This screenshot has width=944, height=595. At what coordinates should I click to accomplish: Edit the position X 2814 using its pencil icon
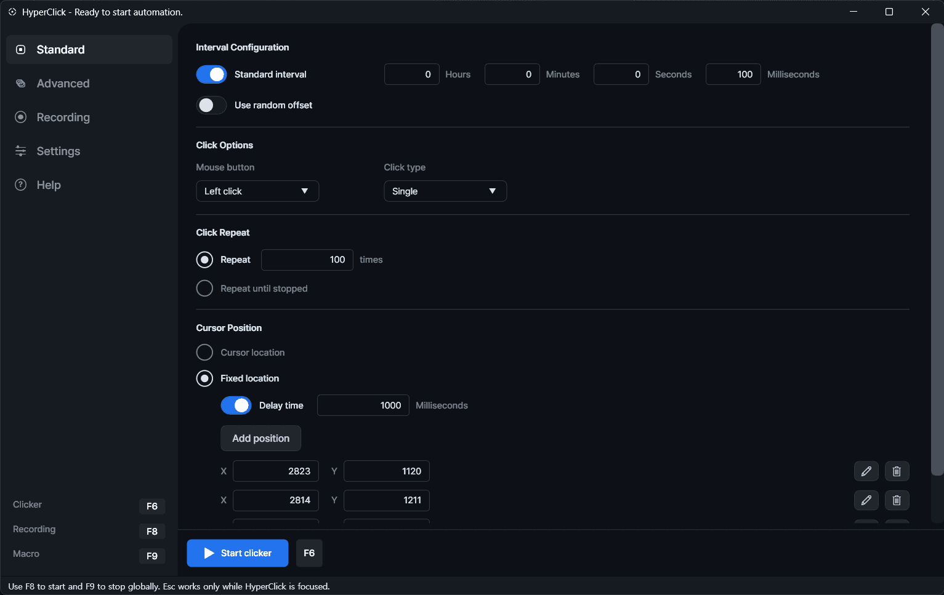[866, 500]
